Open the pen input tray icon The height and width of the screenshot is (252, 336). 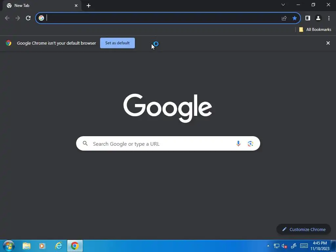coord(293,246)
